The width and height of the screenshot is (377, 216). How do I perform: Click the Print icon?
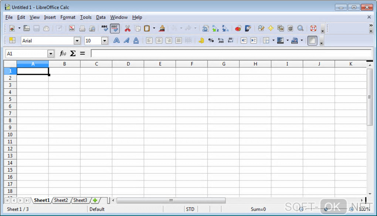click(82, 28)
